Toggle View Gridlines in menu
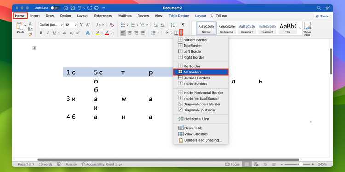This screenshot has height=172, width=345. pos(201,134)
